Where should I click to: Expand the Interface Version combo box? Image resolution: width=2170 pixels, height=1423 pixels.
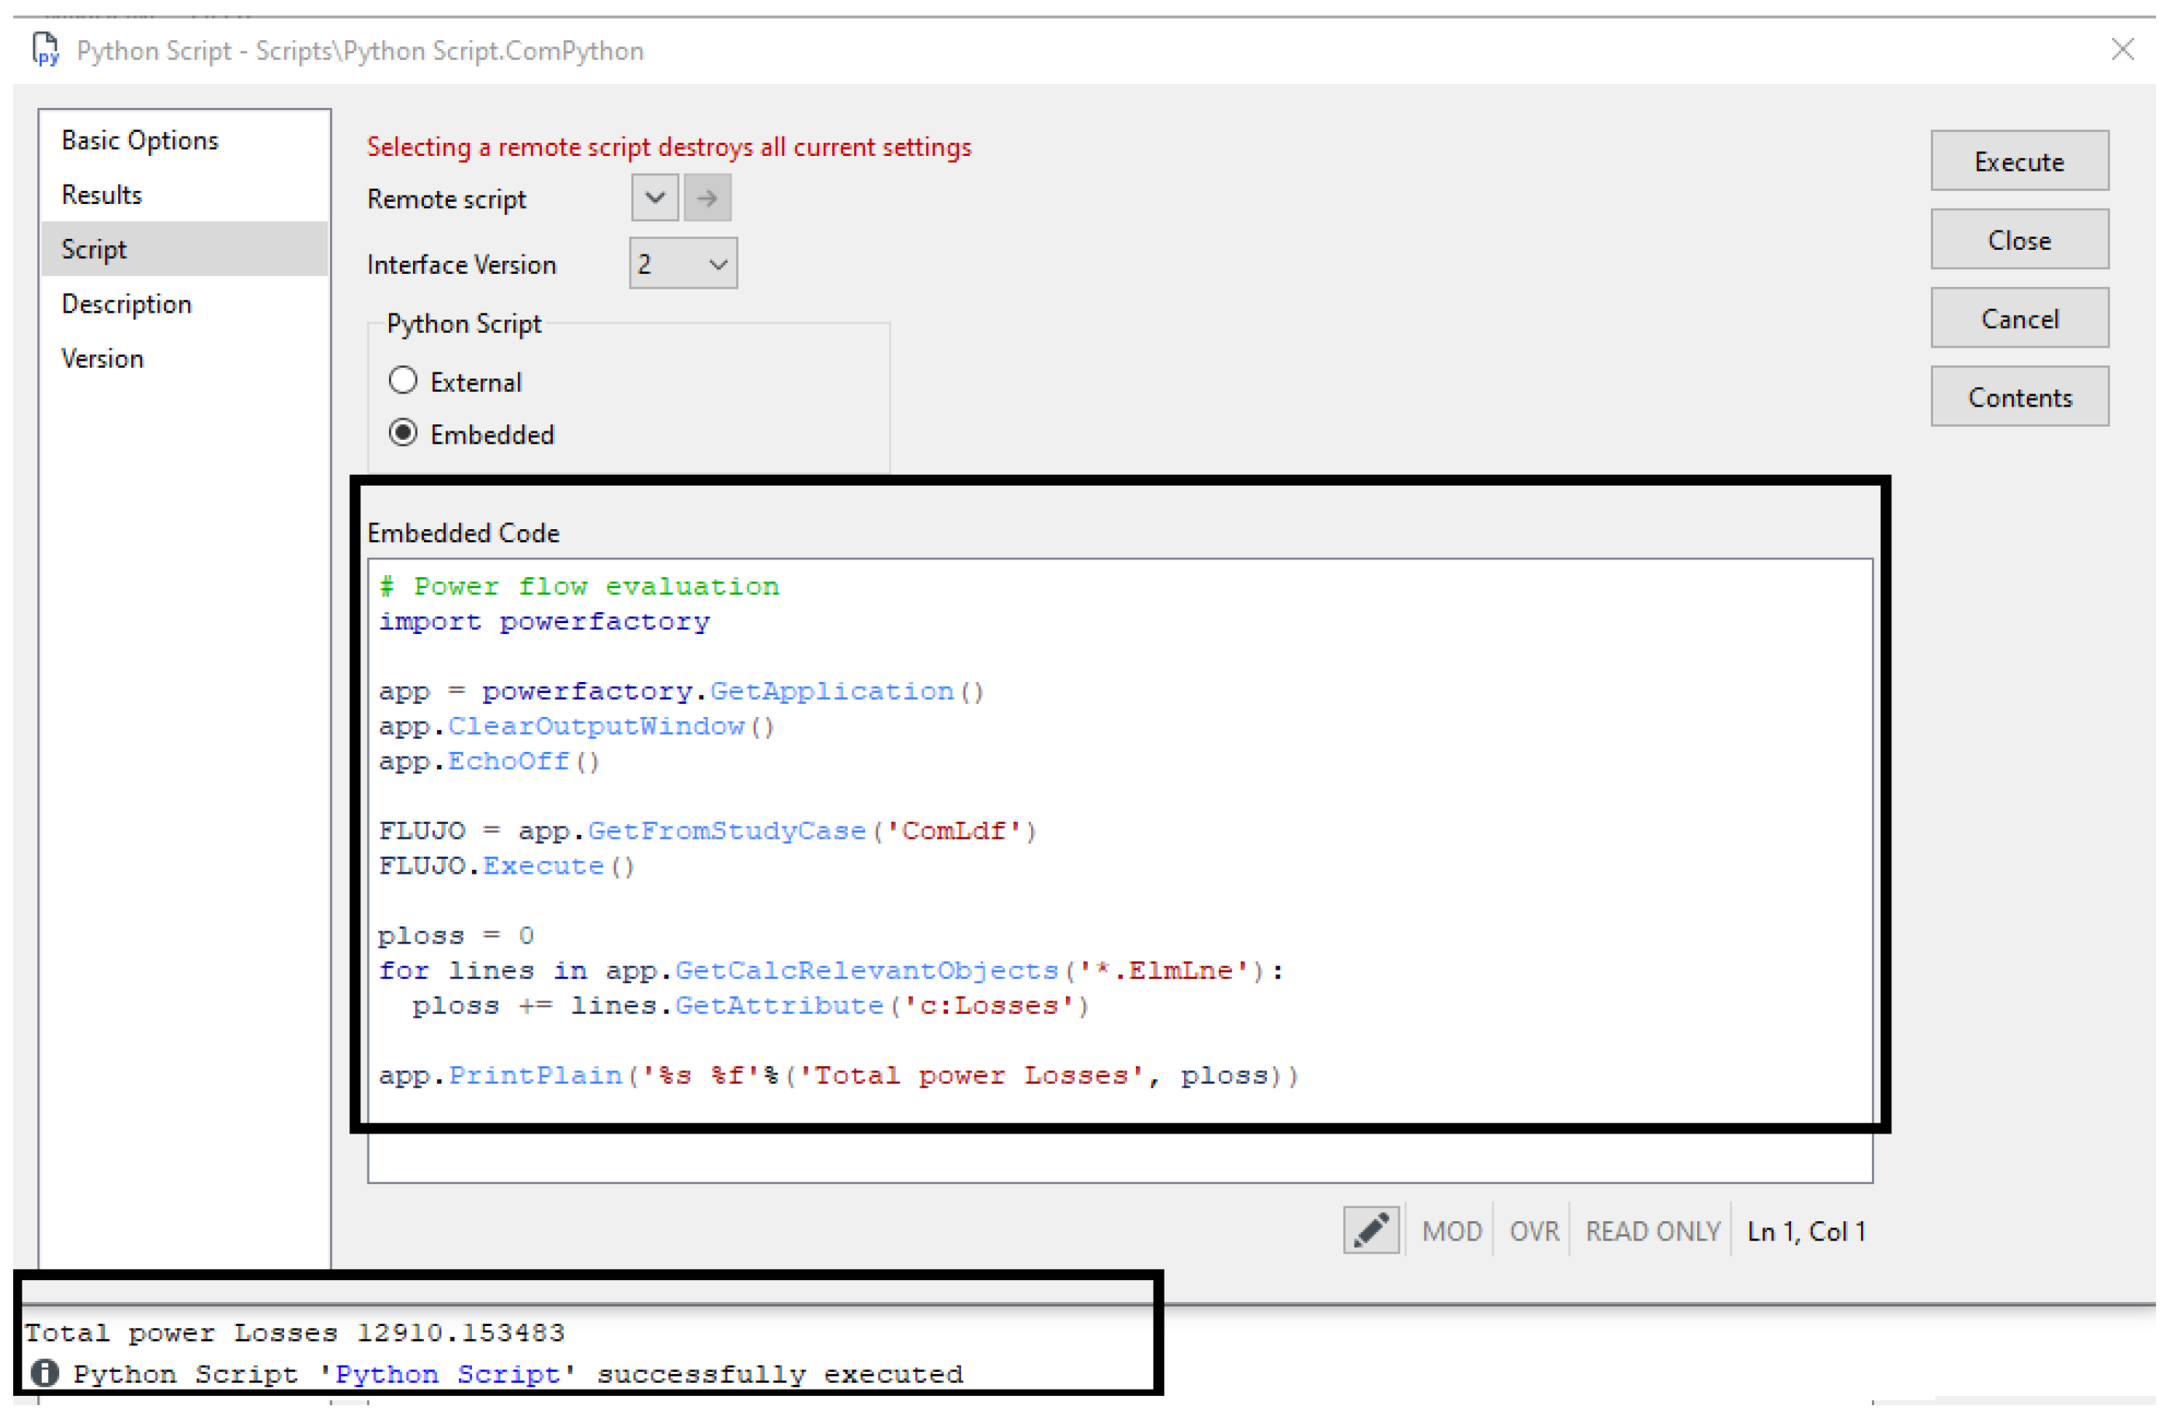(684, 264)
